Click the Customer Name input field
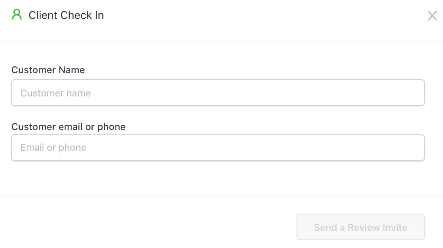This screenshot has width=443, height=248. tap(218, 93)
